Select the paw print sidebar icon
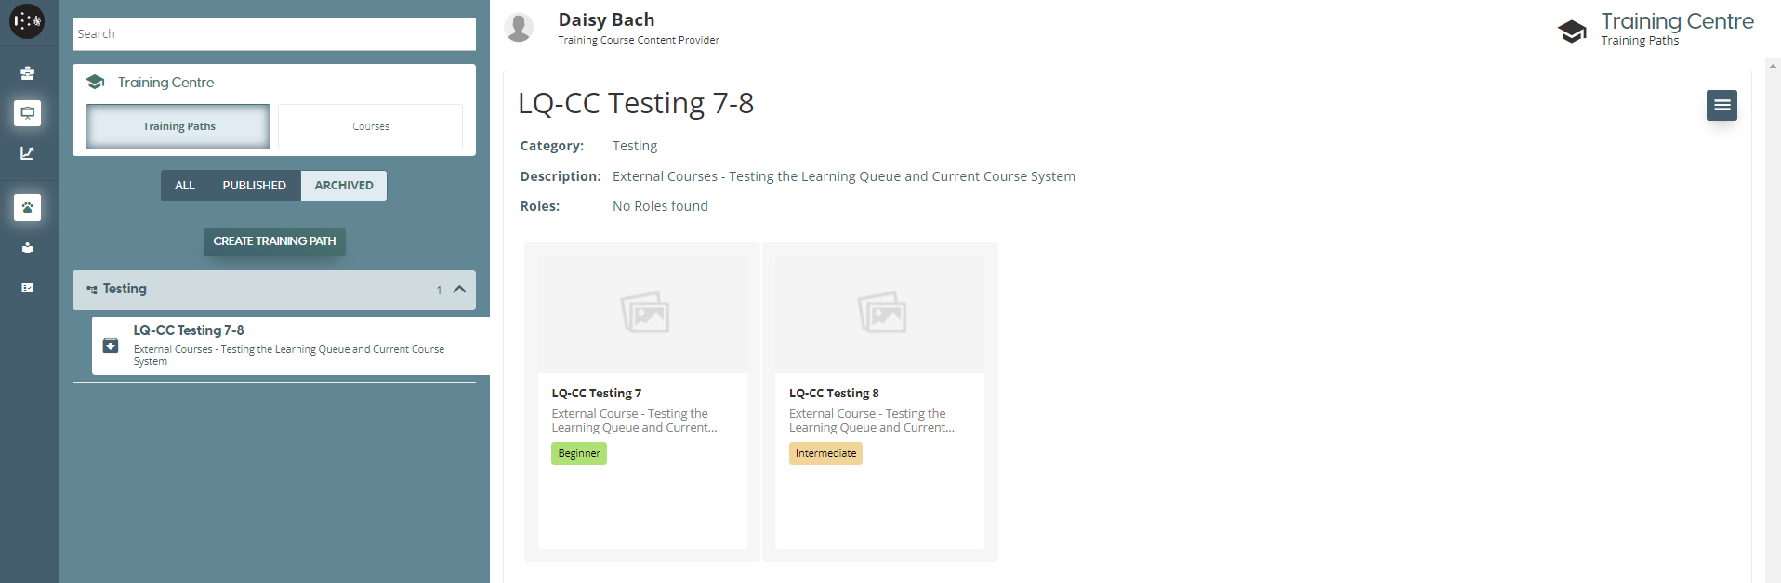This screenshot has height=583, width=1781. click(27, 208)
